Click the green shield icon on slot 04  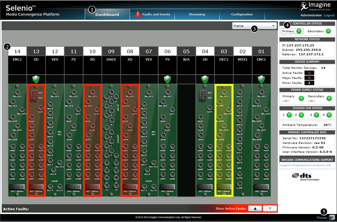205,79
